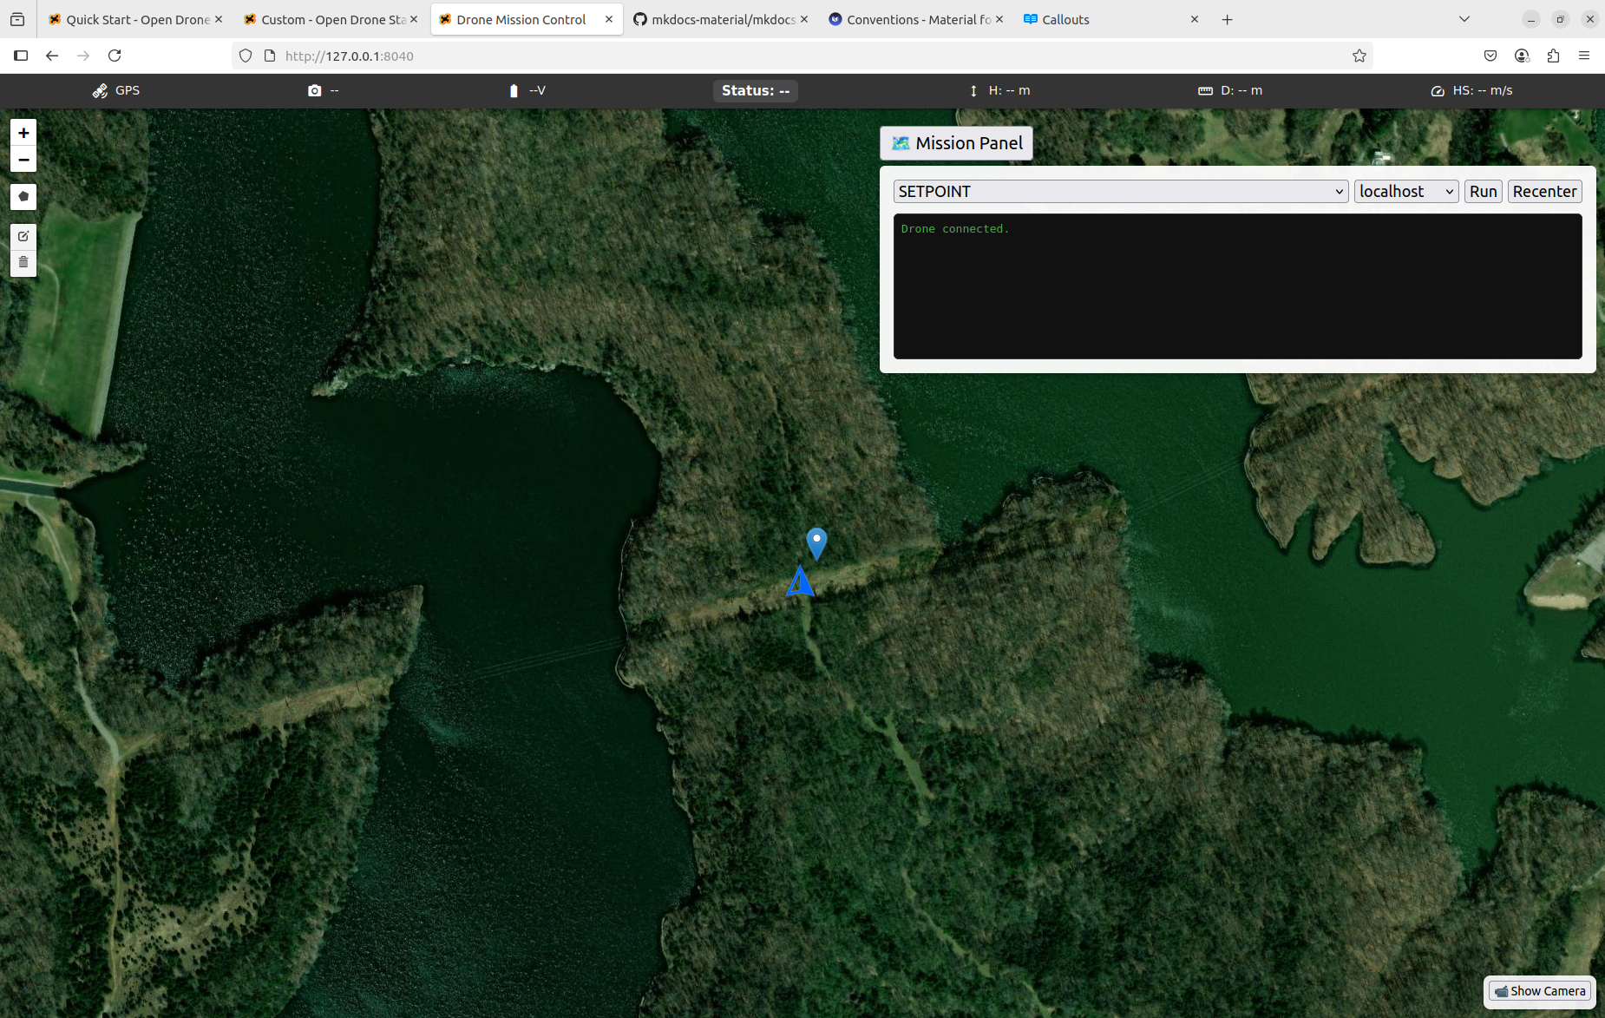Click the HS speed readout text
The width and height of the screenshot is (1605, 1018).
click(x=1483, y=90)
